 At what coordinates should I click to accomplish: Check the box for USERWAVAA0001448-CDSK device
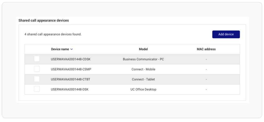37,59
